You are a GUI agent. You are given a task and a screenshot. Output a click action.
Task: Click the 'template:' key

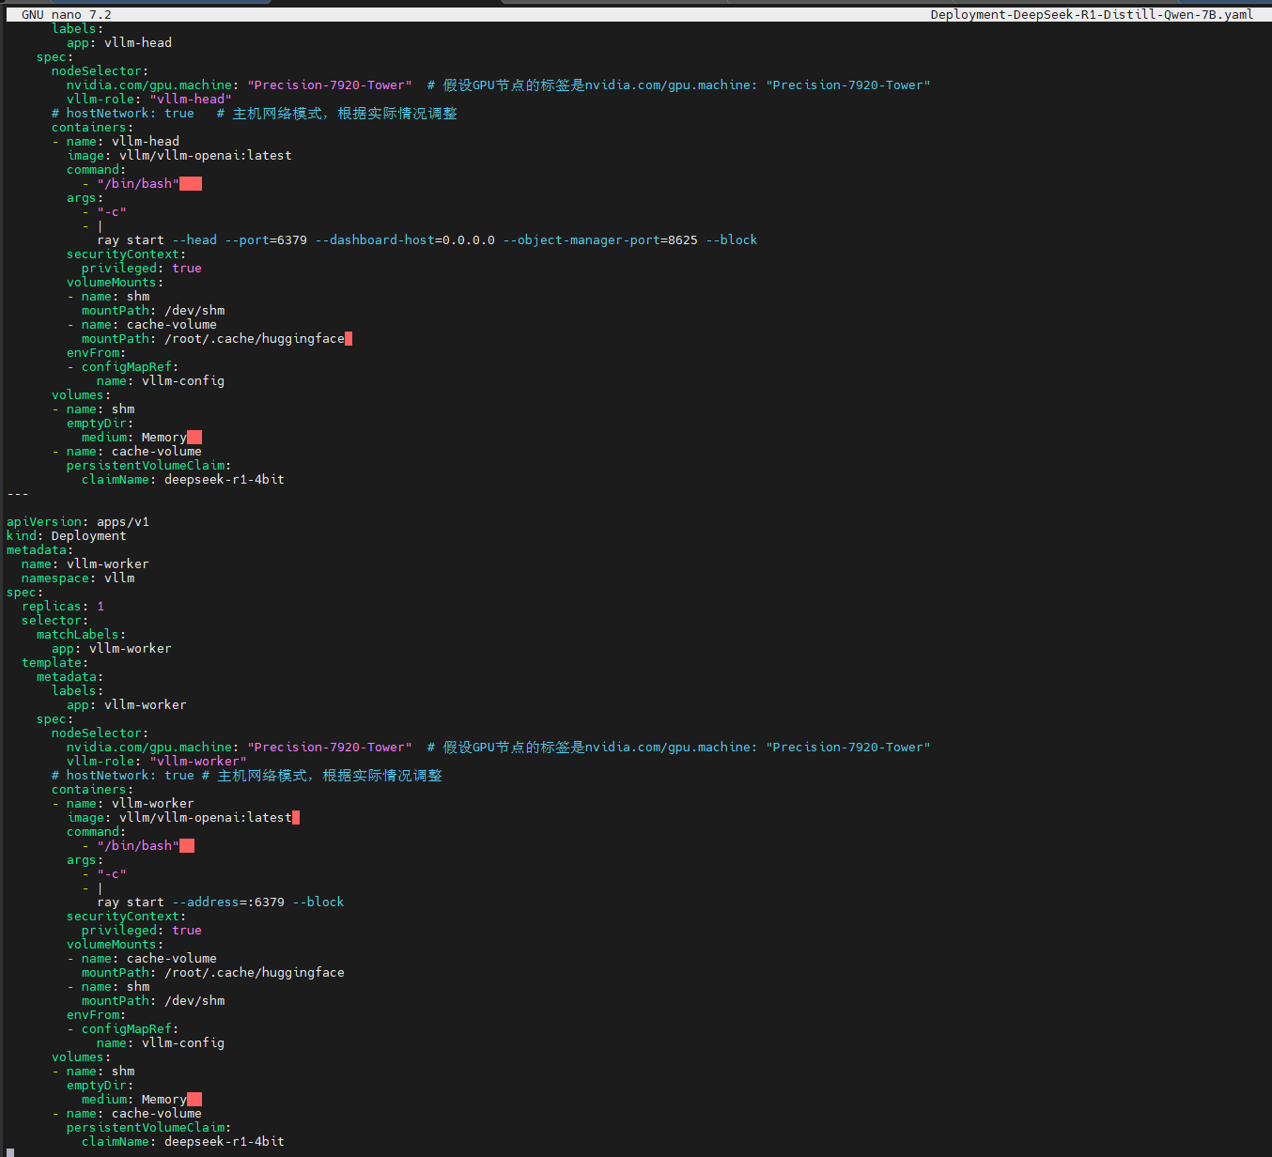(55, 662)
